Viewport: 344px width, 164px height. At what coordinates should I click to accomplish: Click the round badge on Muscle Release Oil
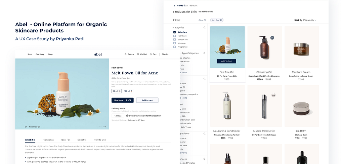click(x=273, y=95)
